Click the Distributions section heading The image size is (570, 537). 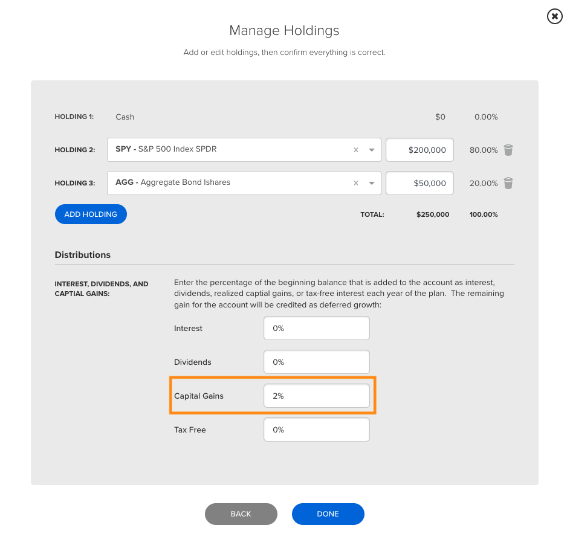[x=83, y=255]
